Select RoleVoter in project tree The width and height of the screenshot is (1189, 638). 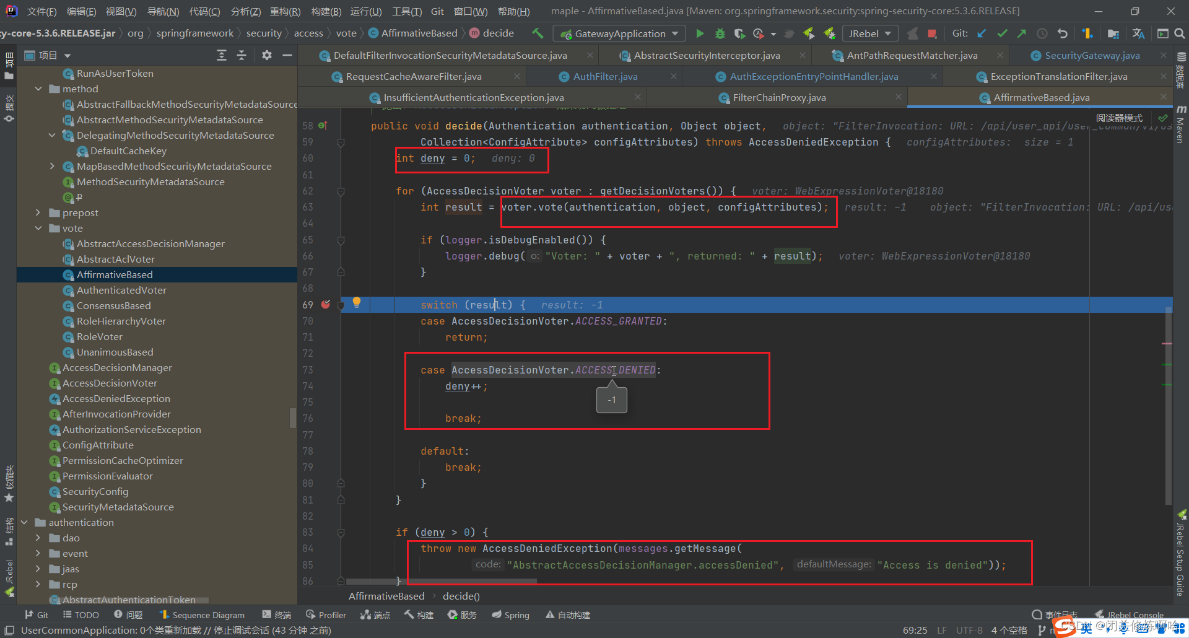pos(99,337)
